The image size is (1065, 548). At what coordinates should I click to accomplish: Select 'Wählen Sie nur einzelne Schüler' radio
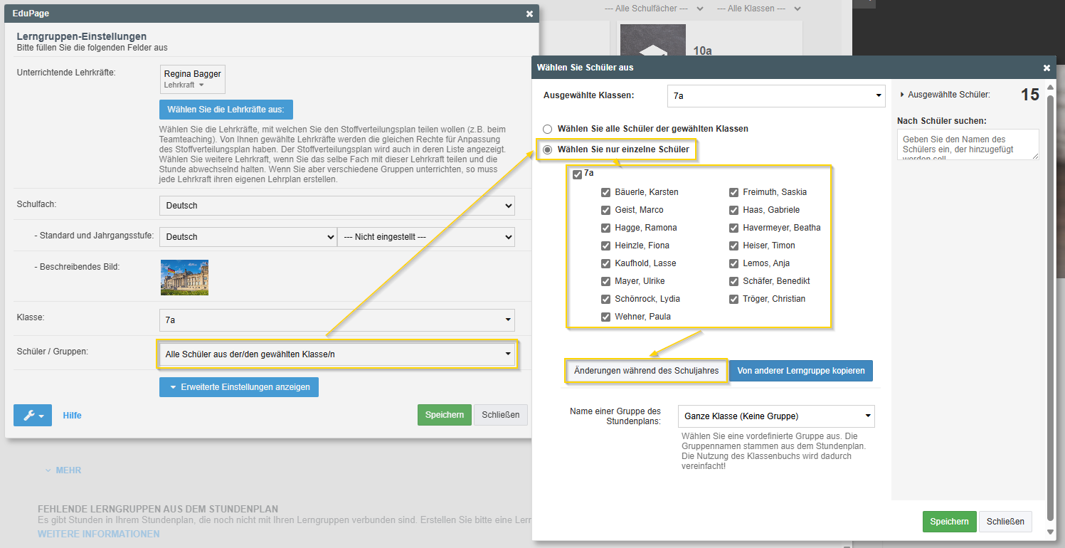[547, 149]
